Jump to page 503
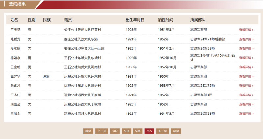Image resolution: width=263 pixels, height=139 pixels. point(126,131)
